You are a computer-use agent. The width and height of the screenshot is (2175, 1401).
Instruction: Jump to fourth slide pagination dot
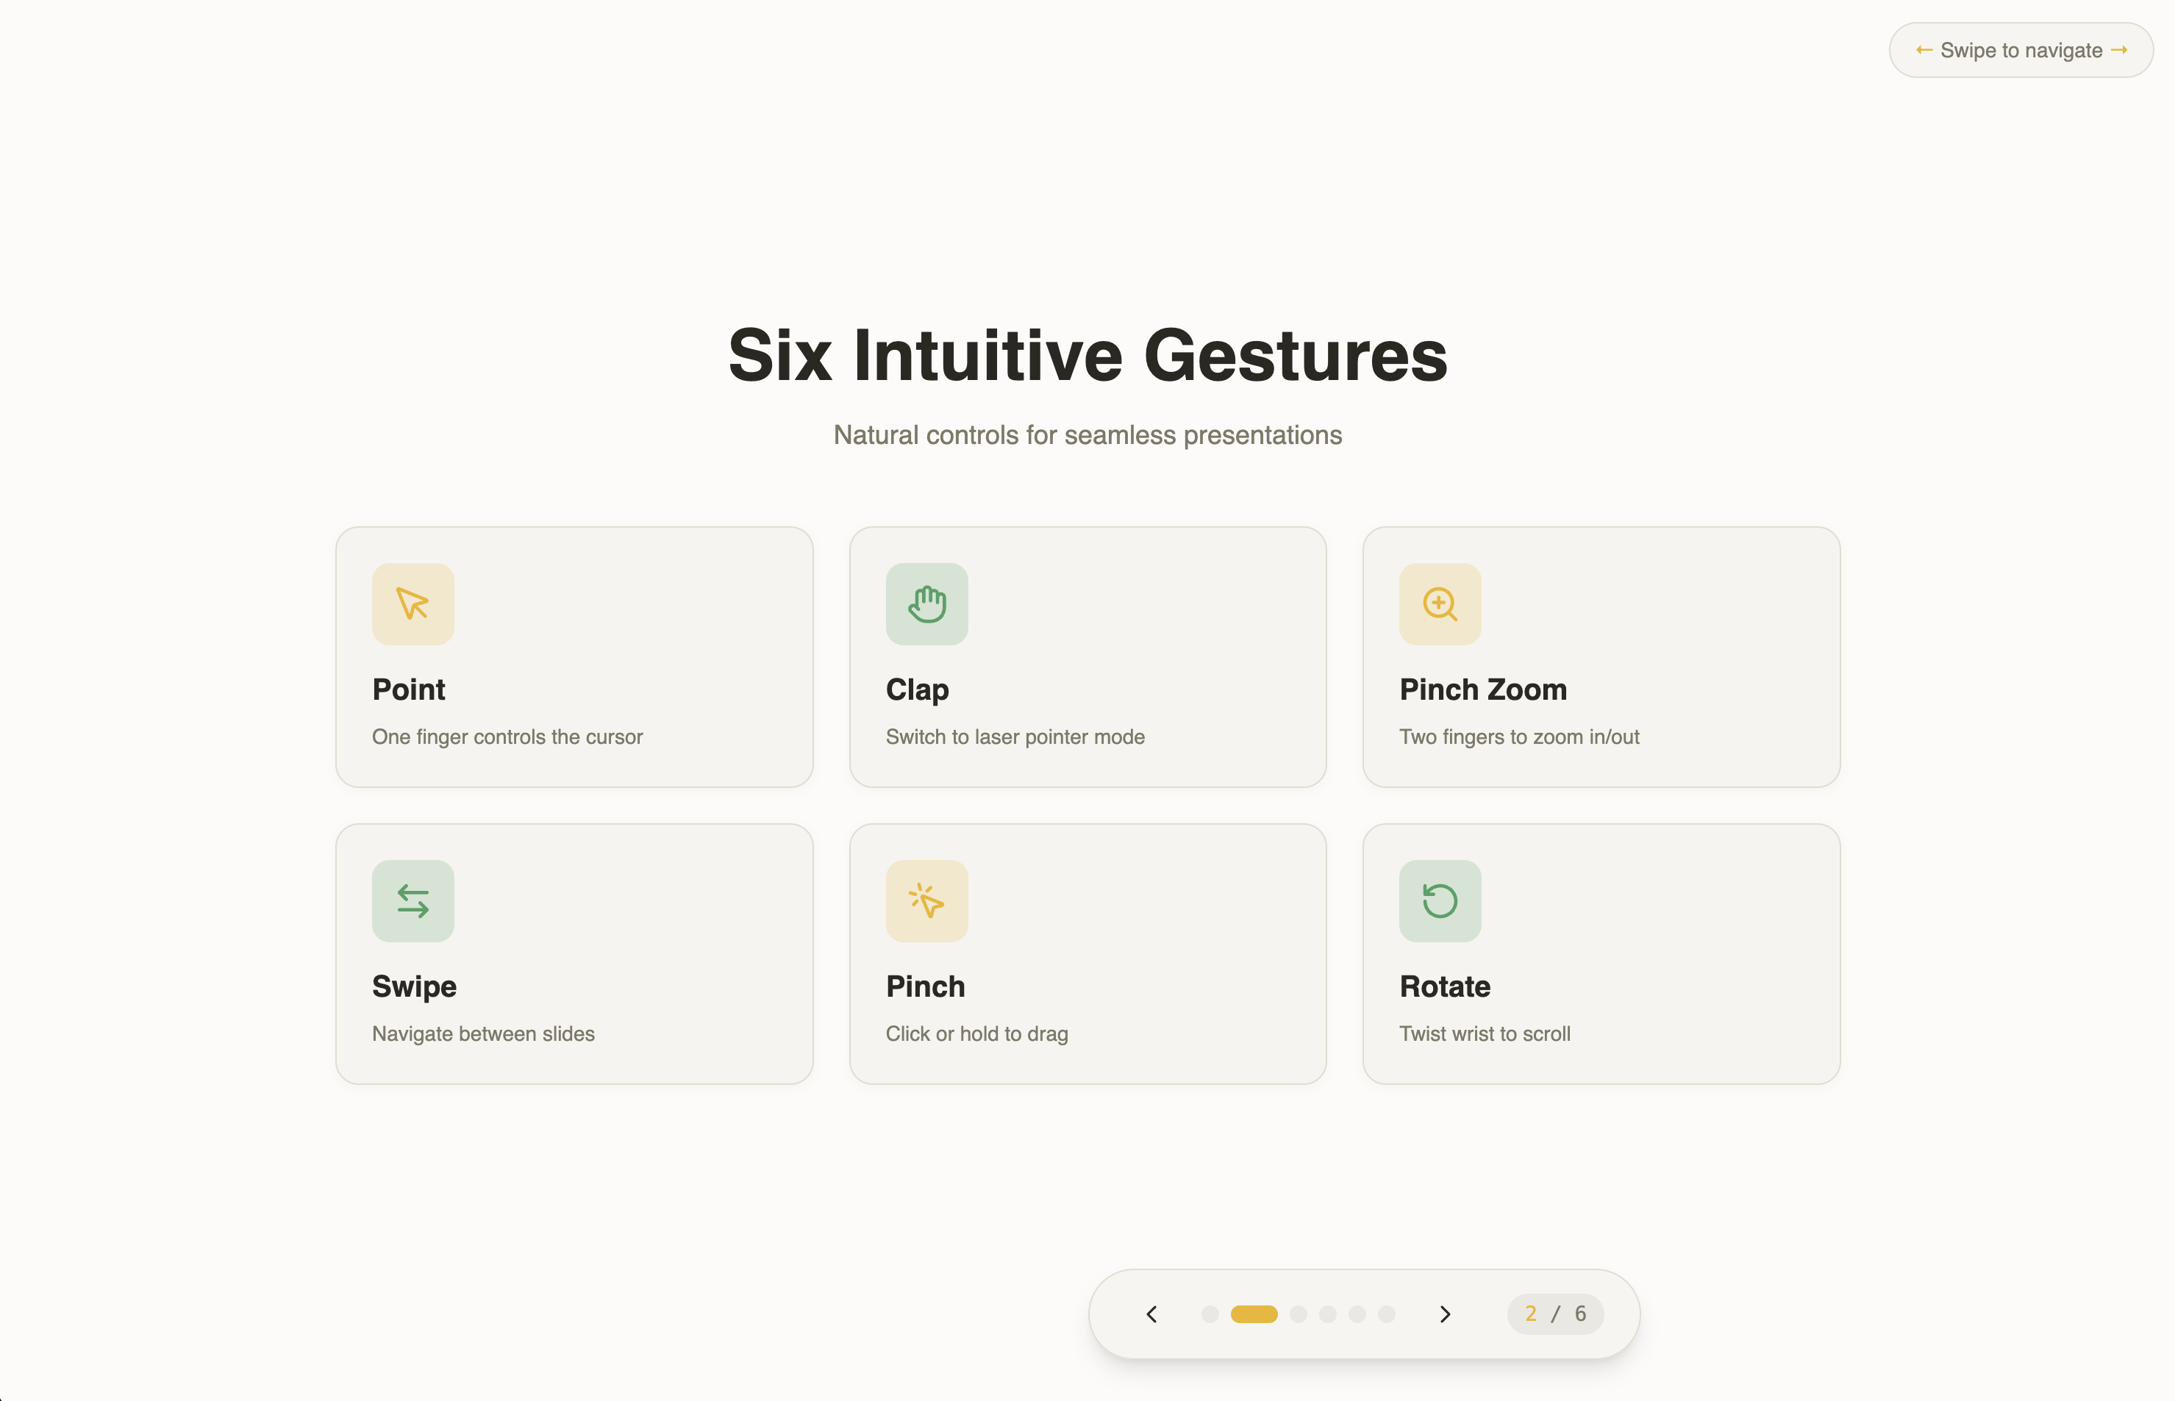pyautogui.click(x=1328, y=1314)
